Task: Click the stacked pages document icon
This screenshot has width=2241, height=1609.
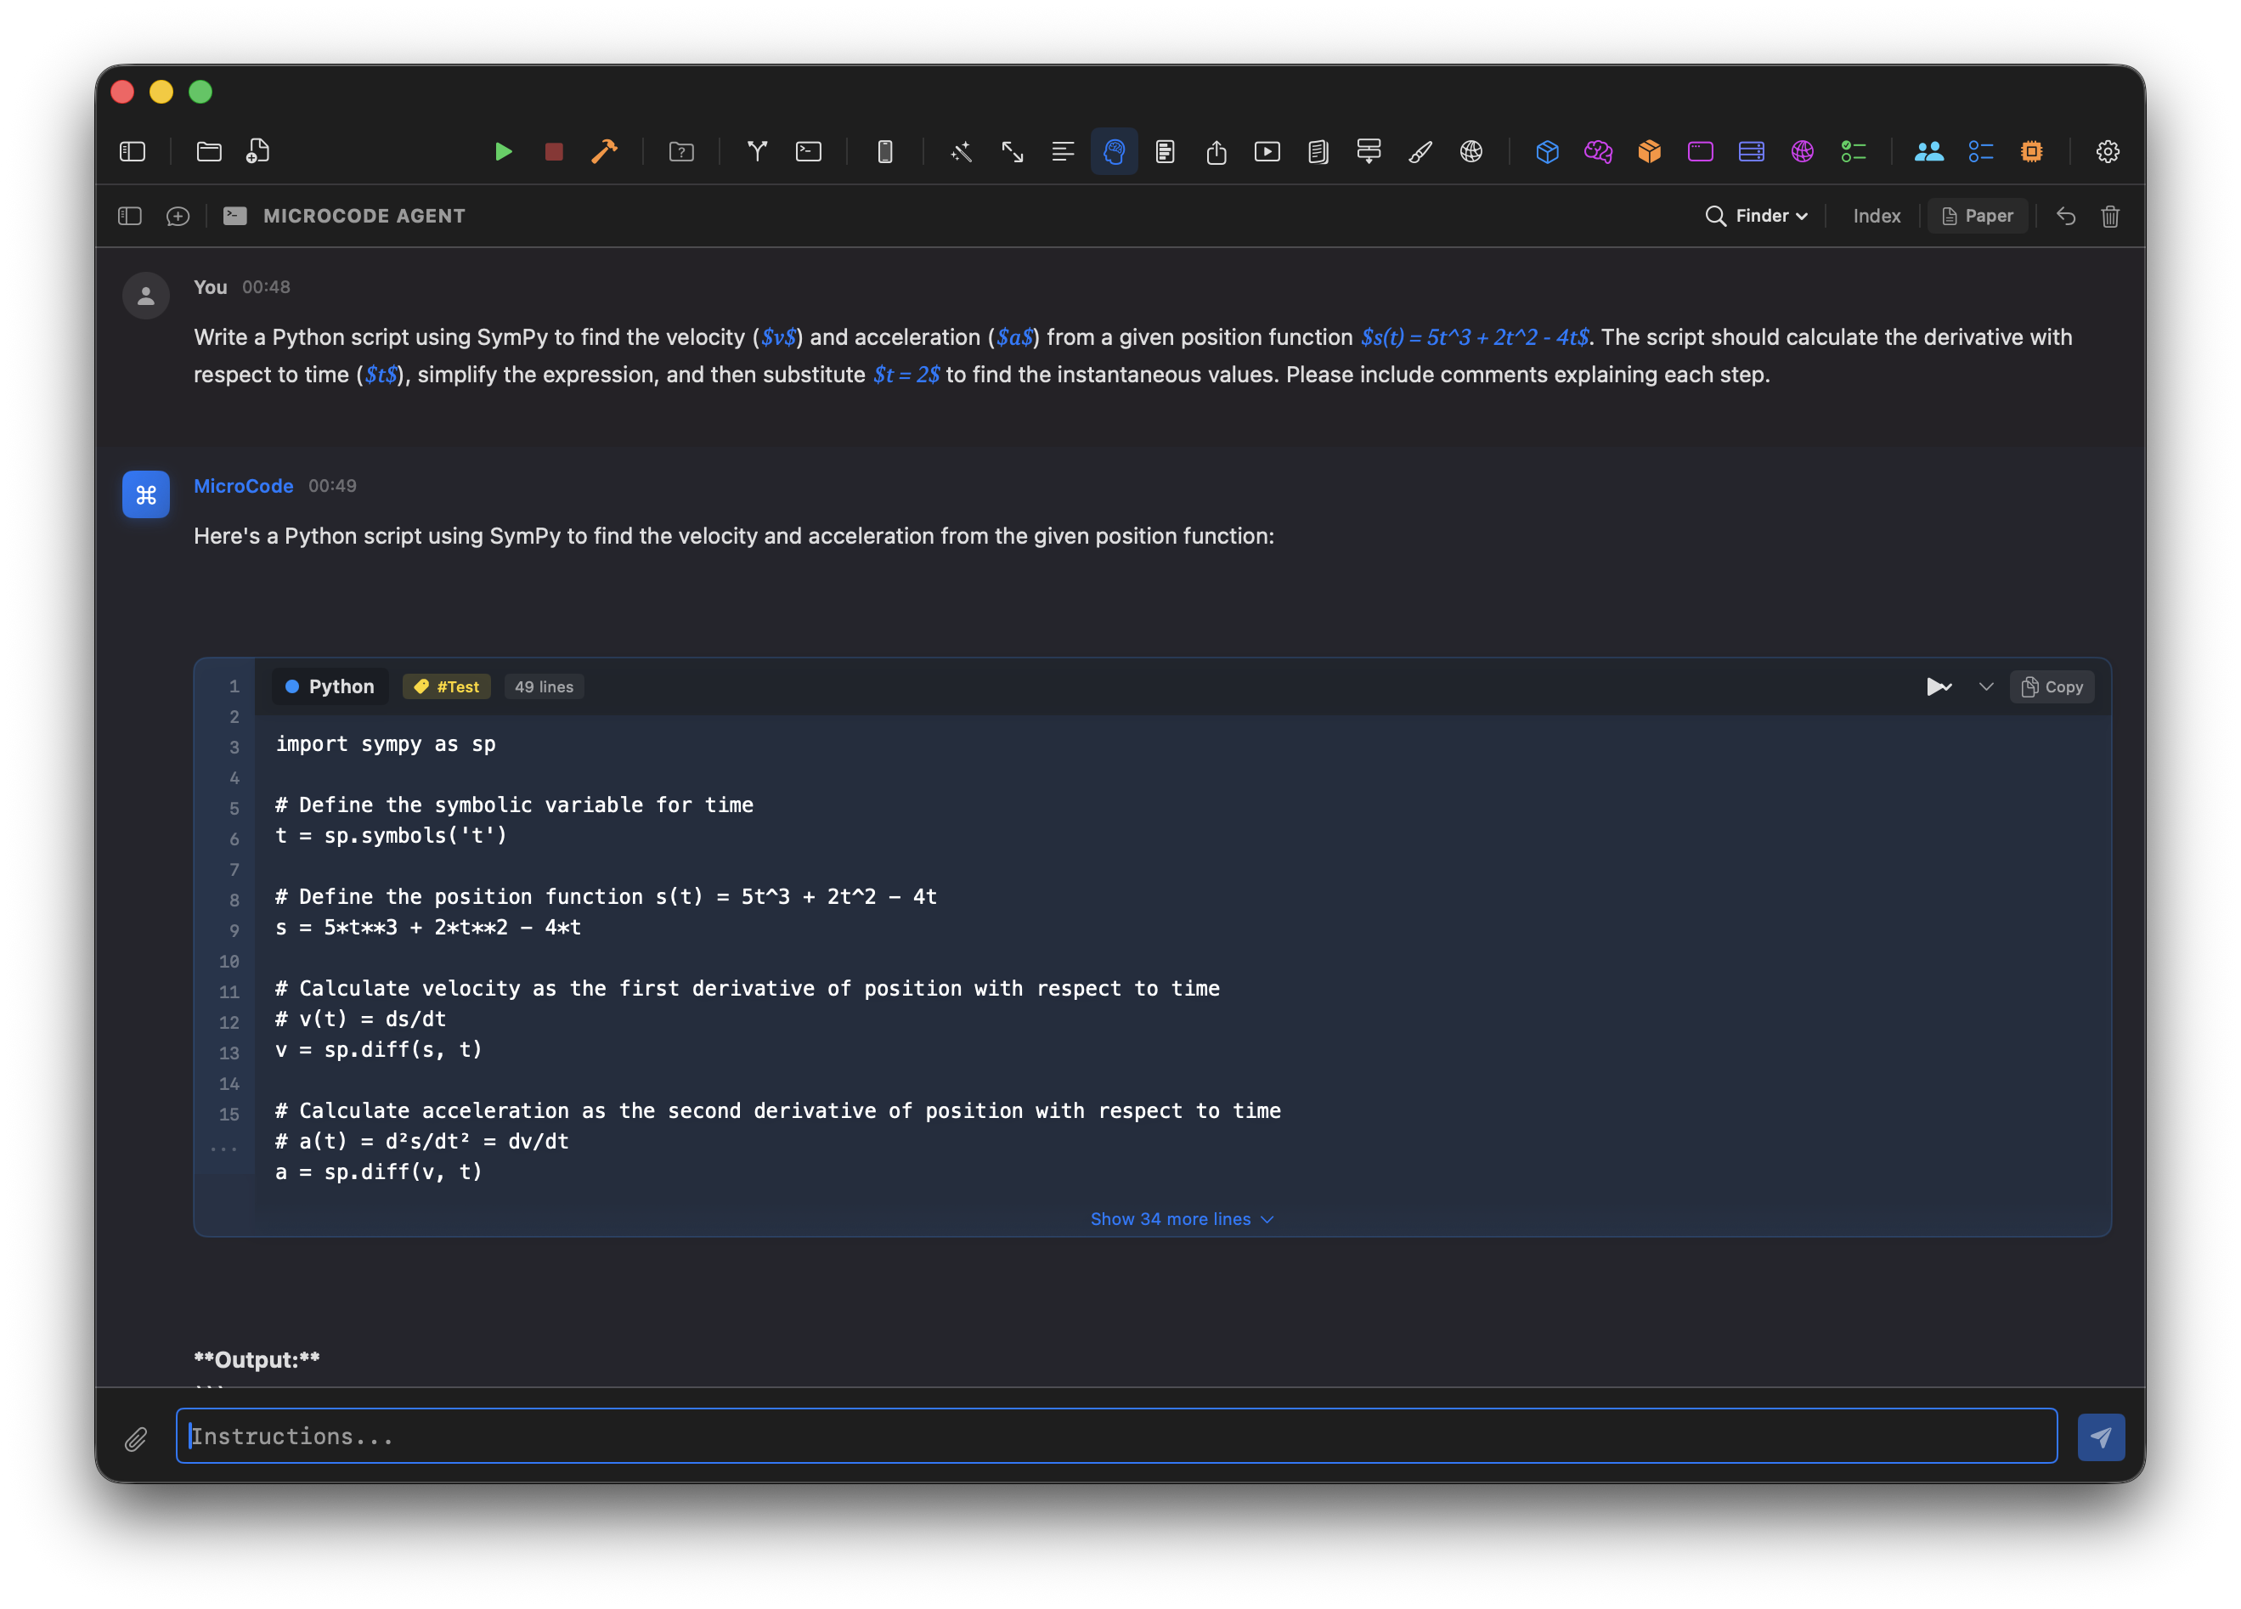Action: [1317, 151]
